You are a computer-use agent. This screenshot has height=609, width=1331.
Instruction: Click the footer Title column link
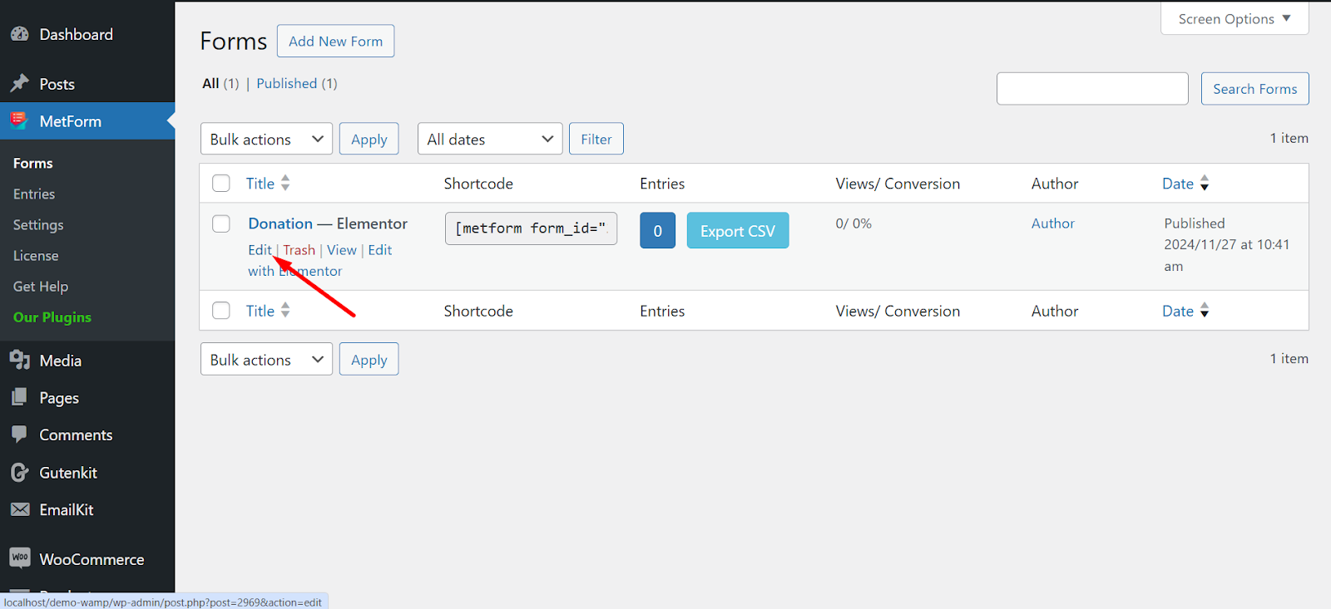click(260, 311)
